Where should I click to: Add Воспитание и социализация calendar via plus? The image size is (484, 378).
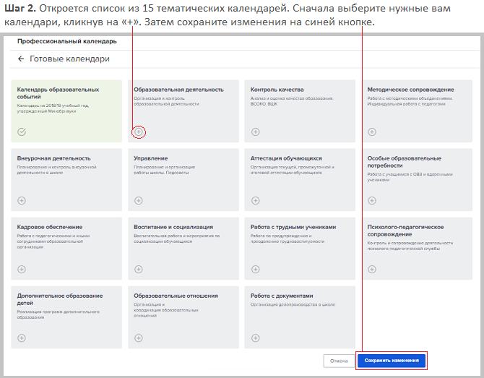coord(139,270)
